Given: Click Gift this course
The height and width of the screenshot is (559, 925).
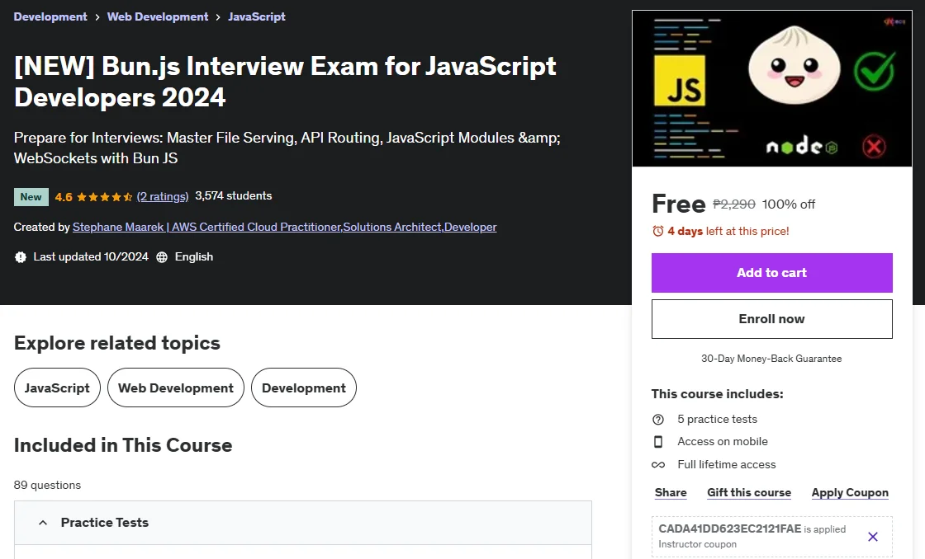Looking at the screenshot, I should pos(749,492).
